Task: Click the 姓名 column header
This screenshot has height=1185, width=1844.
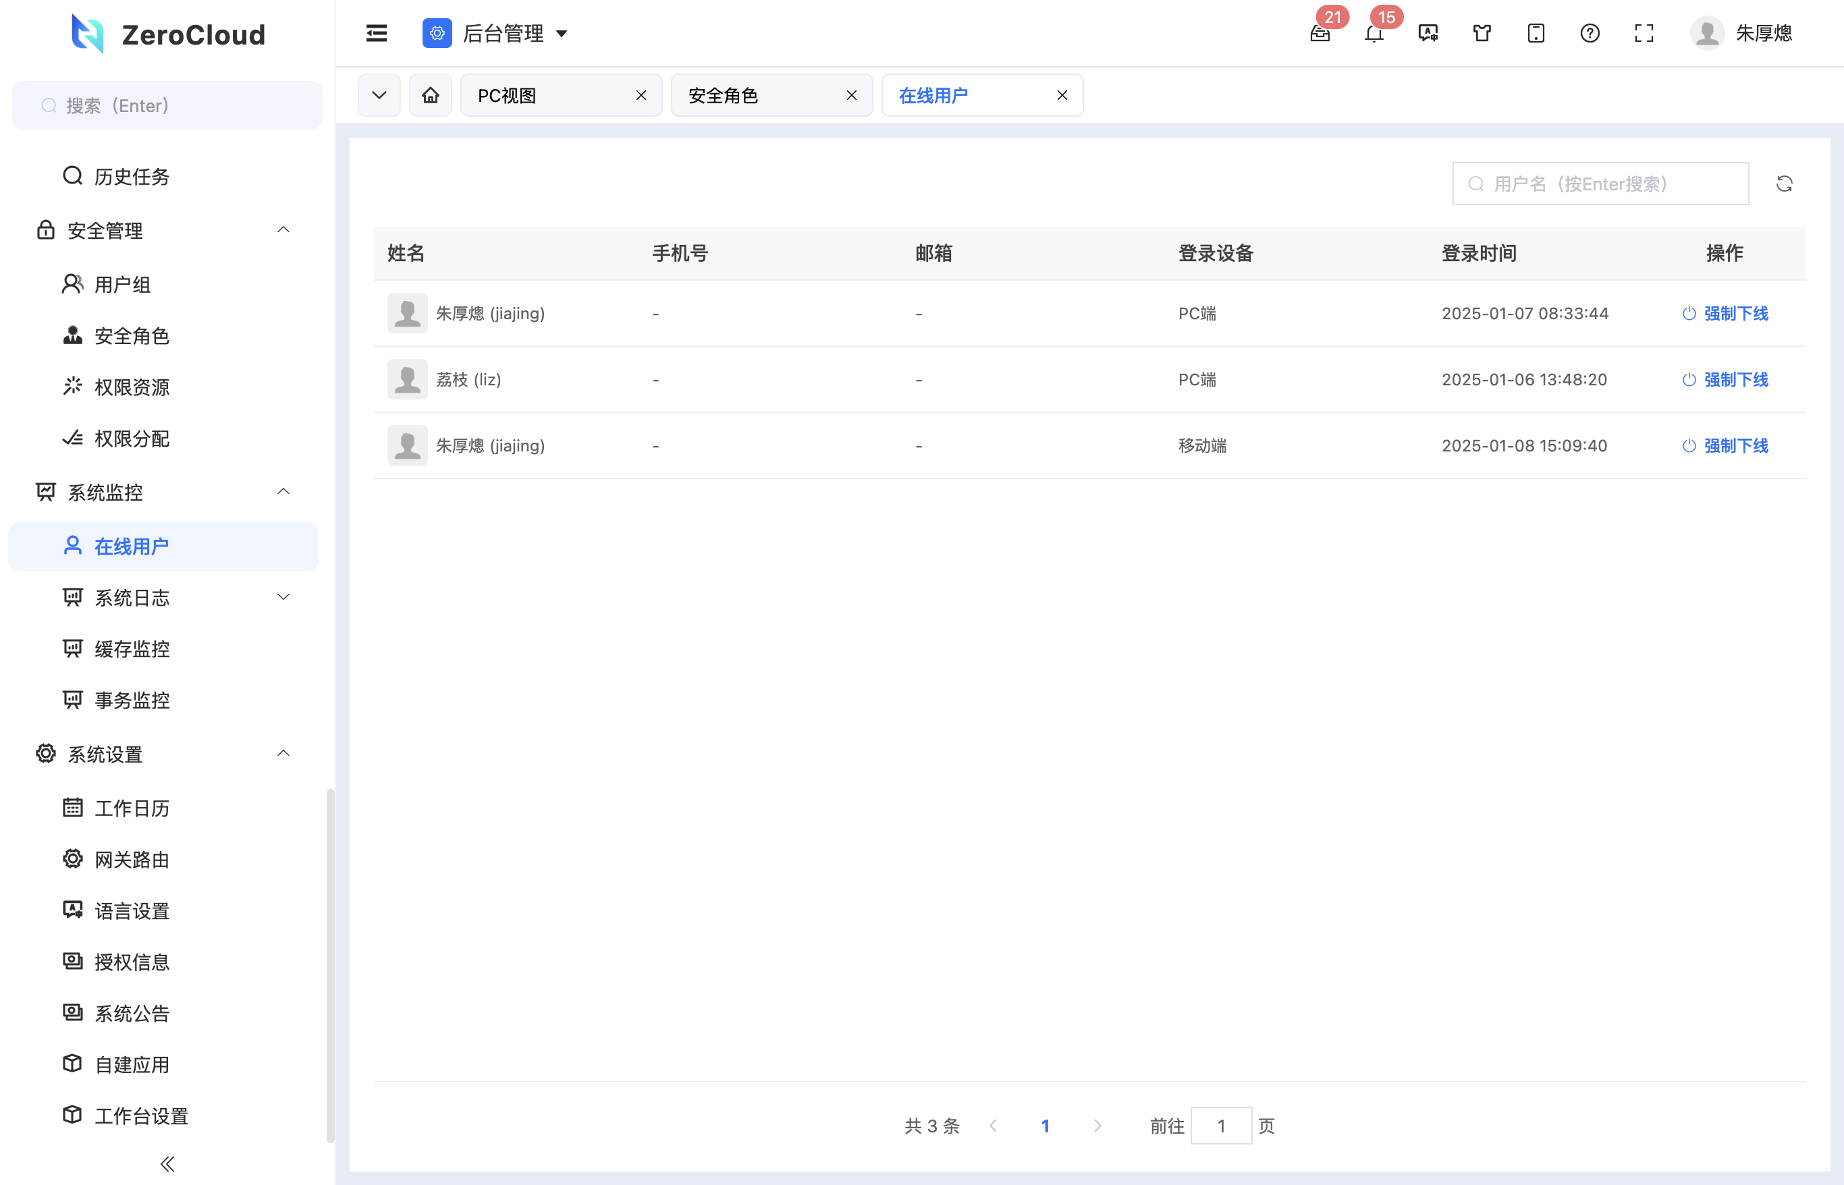Action: 406,253
